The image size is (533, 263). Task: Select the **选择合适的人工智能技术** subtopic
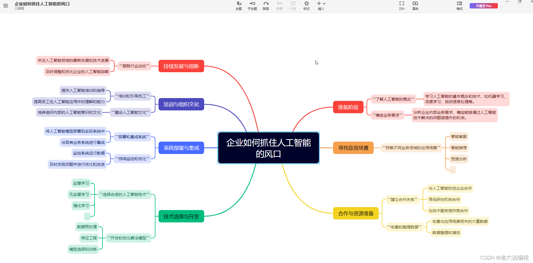tap(124, 194)
